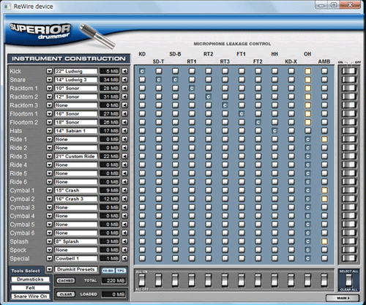
Task: Toggle Hats leakage in the HH column
Action: [x=274, y=131]
